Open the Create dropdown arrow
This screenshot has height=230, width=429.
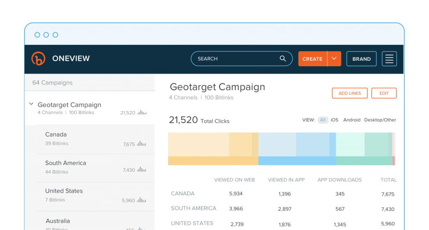(x=334, y=59)
